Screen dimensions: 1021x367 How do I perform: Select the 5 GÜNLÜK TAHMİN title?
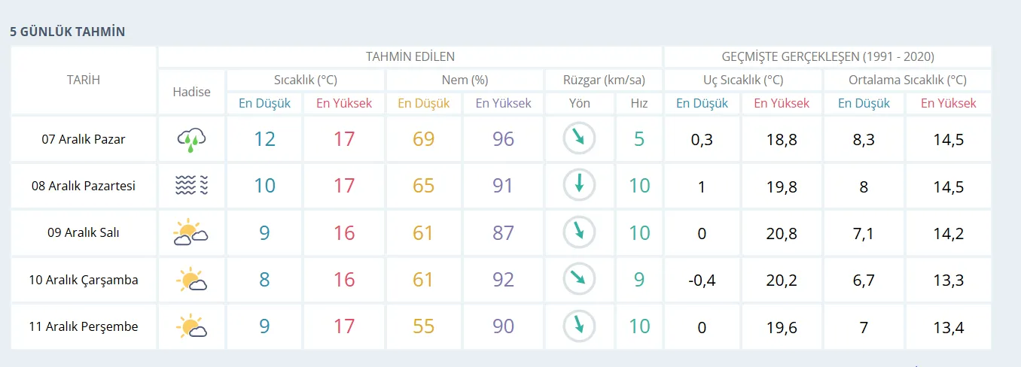click(67, 32)
